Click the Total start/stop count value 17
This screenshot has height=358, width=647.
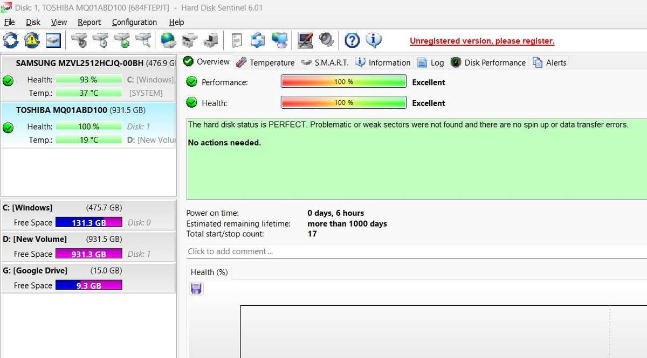(312, 234)
